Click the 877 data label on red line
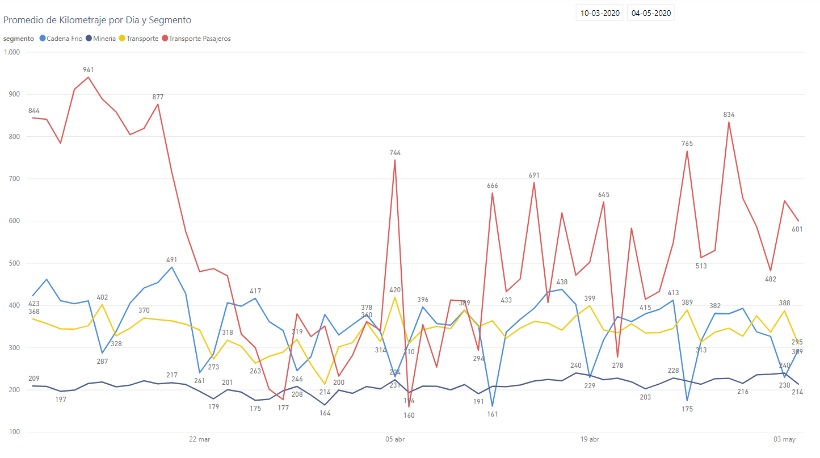820x458 pixels. coord(158,97)
